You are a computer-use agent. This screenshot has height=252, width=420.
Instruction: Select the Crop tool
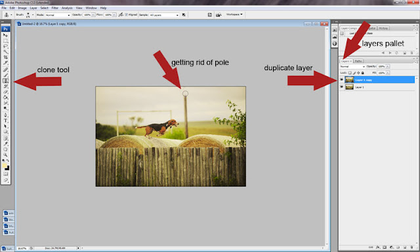pyautogui.click(x=5, y=57)
